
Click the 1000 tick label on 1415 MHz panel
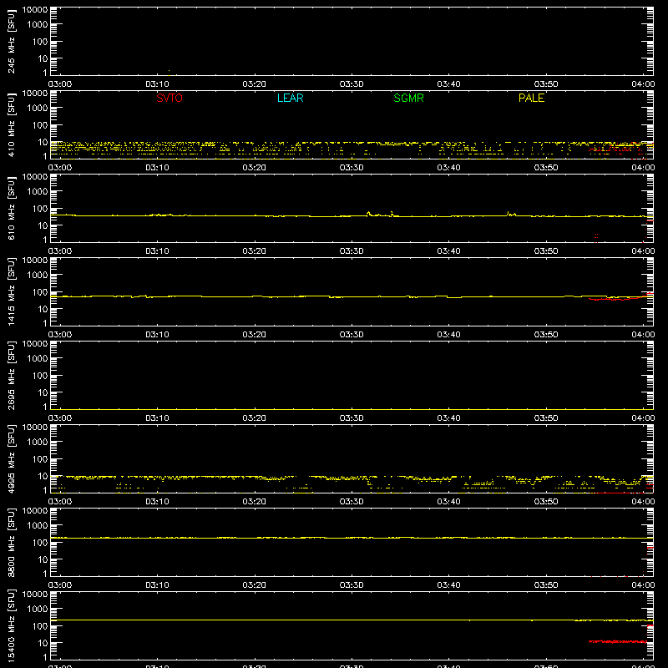pyautogui.click(x=38, y=276)
